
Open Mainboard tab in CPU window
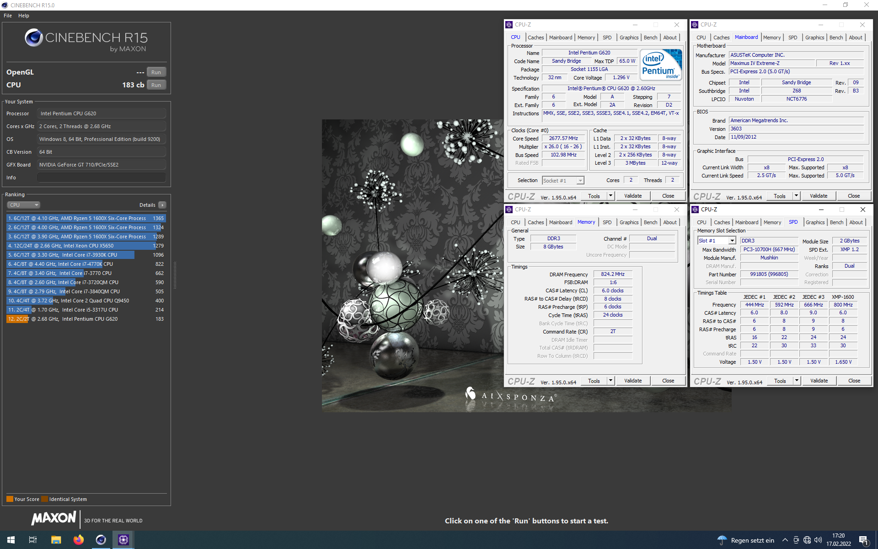coord(561,38)
